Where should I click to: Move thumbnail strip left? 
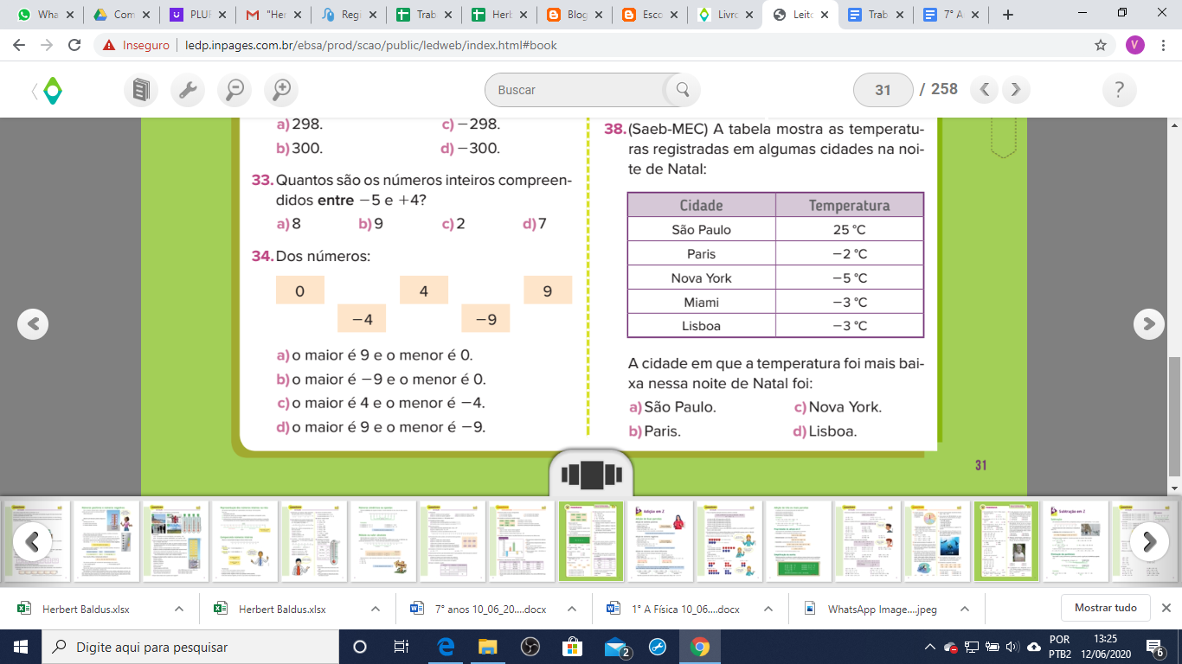click(x=32, y=541)
